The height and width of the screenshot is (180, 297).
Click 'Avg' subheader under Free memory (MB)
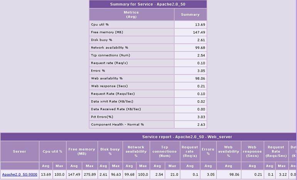(74, 166)
